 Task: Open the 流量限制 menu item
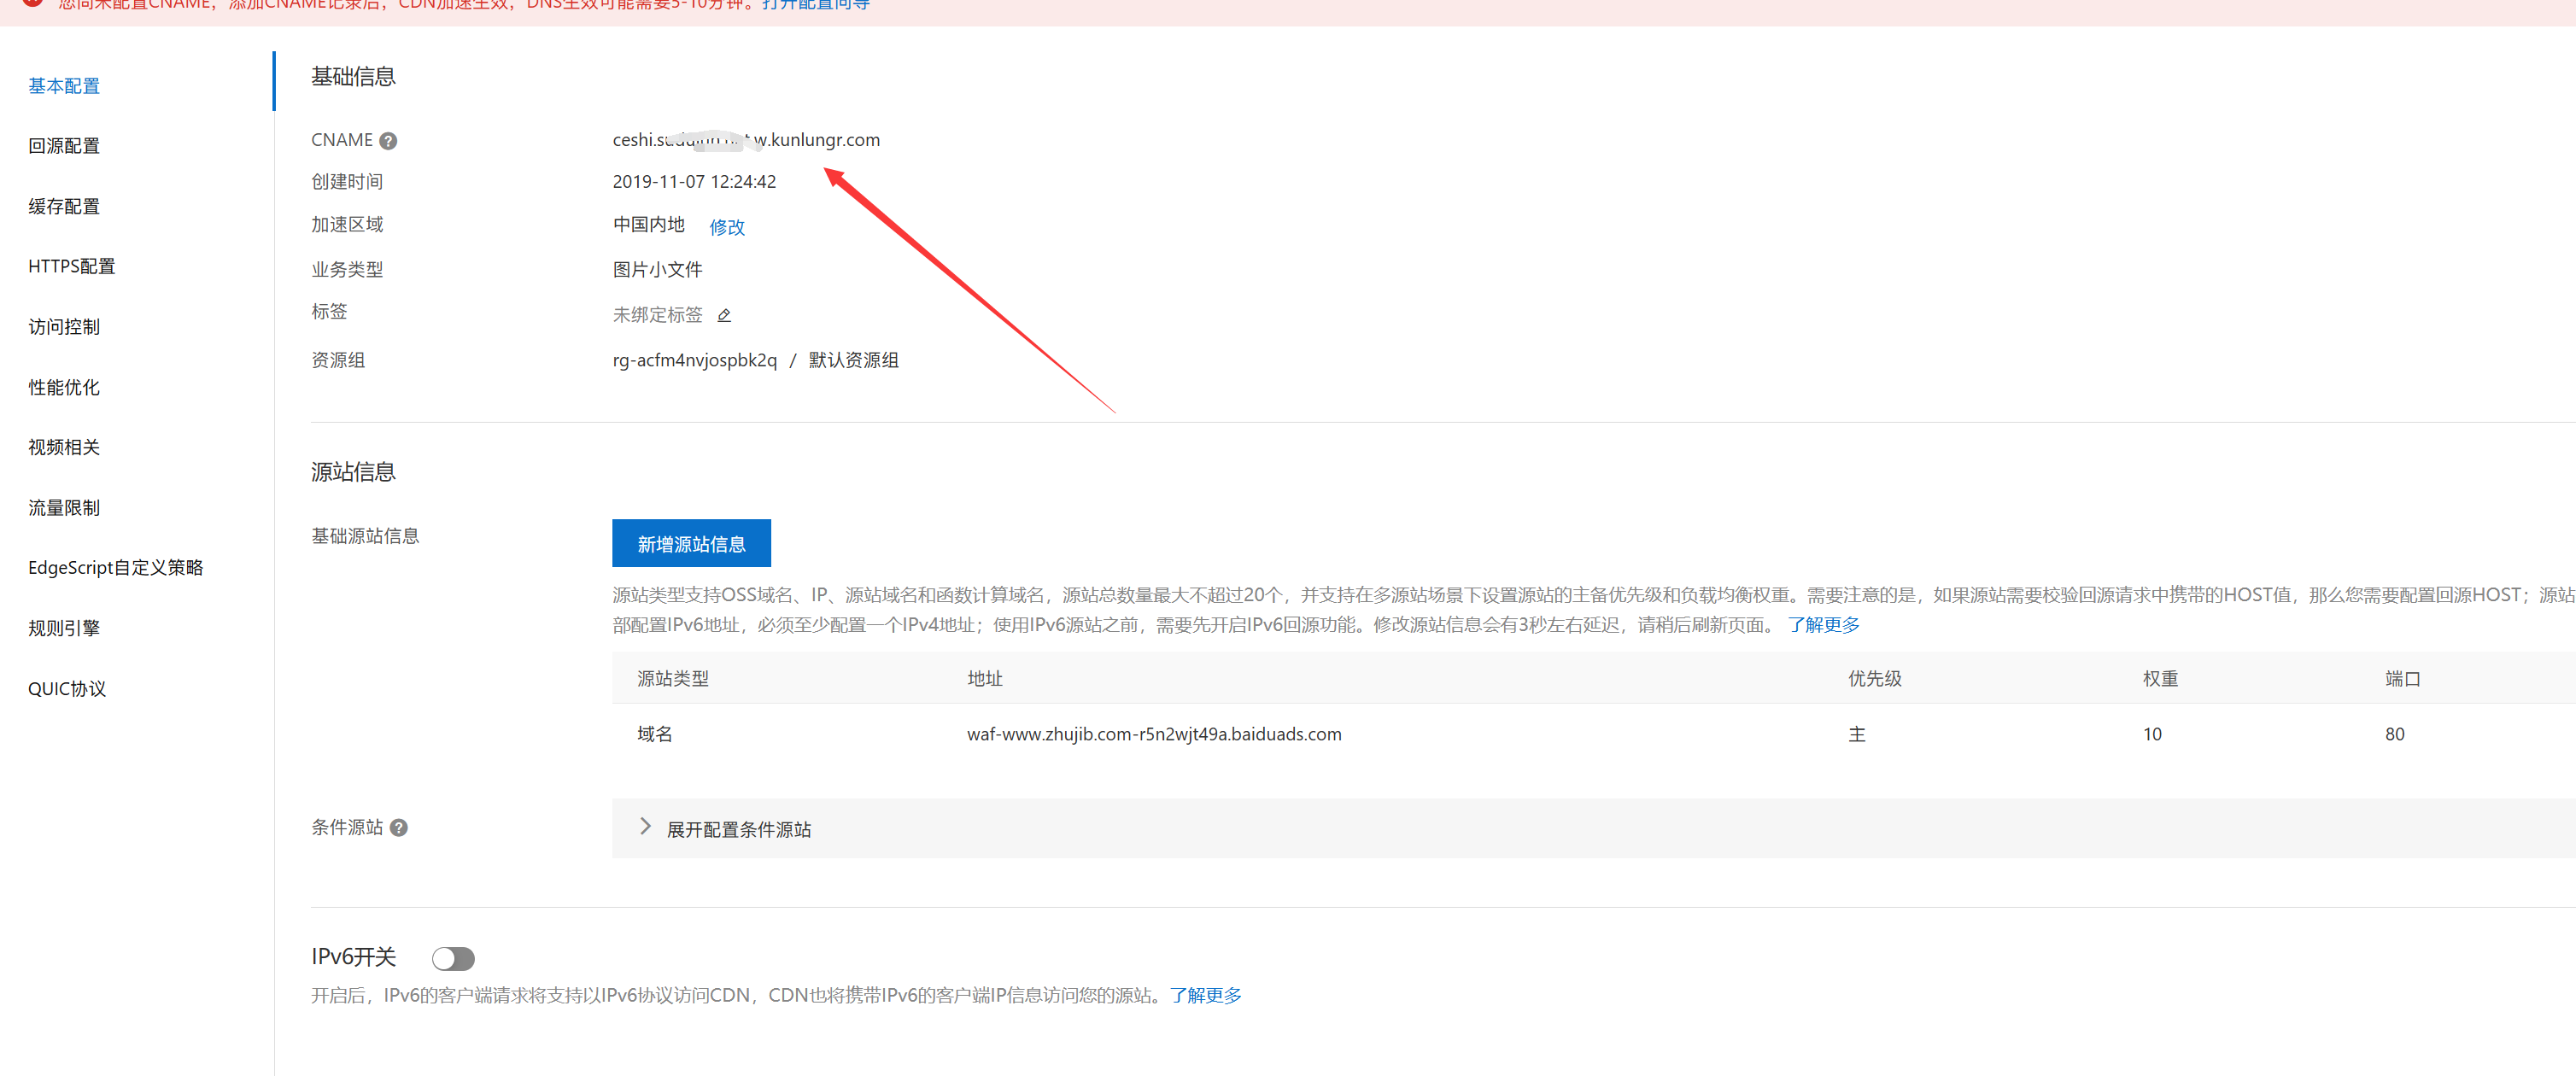pyautogui.click(x=64, y=508)
